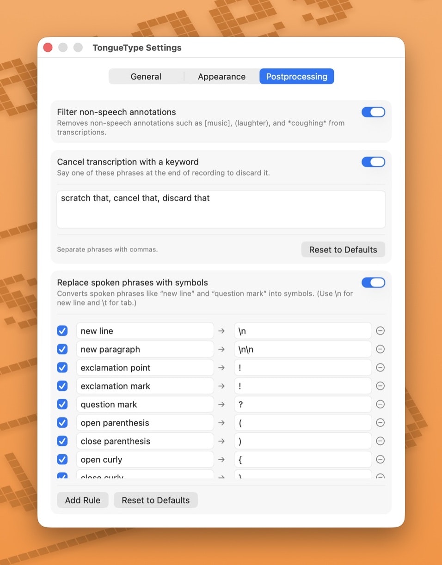Delete the "exclamation point" rule via minus icon
Image resolution: width=442 pixels, height=565 pixels.
[x=381, y=368]
